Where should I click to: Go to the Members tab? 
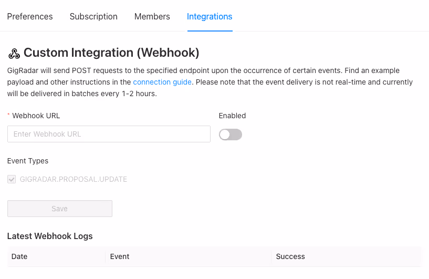click(152, 16)
